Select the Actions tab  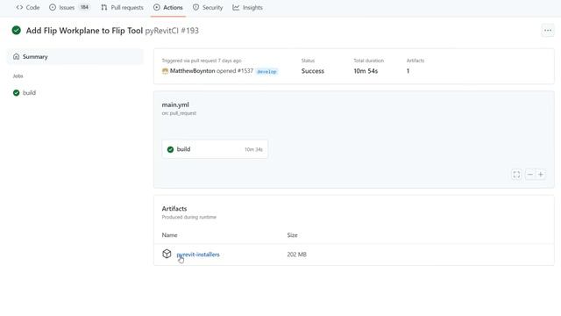click(x=168, y=7)
